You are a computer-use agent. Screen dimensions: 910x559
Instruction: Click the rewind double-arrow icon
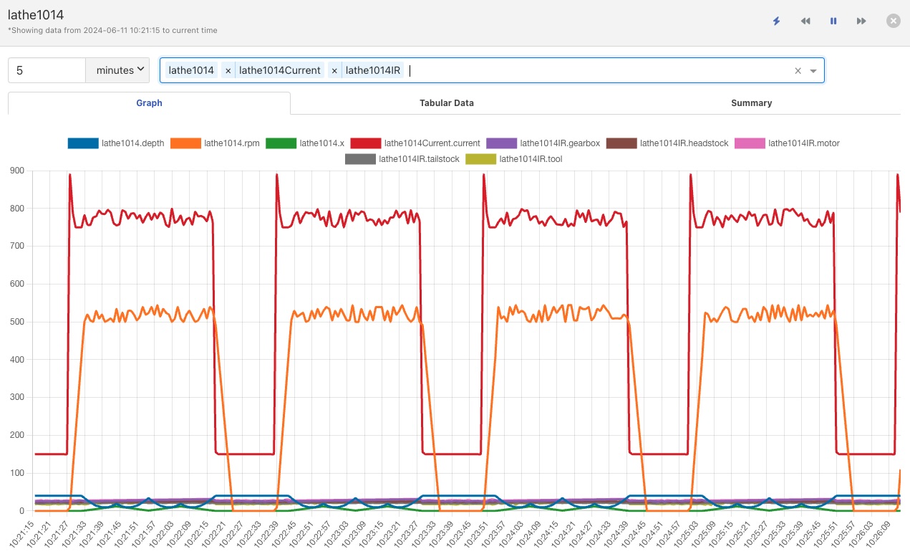tap(805, 21)
